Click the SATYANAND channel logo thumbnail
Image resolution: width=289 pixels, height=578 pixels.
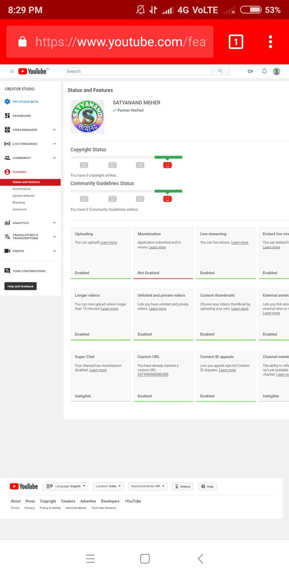[87, 117]
